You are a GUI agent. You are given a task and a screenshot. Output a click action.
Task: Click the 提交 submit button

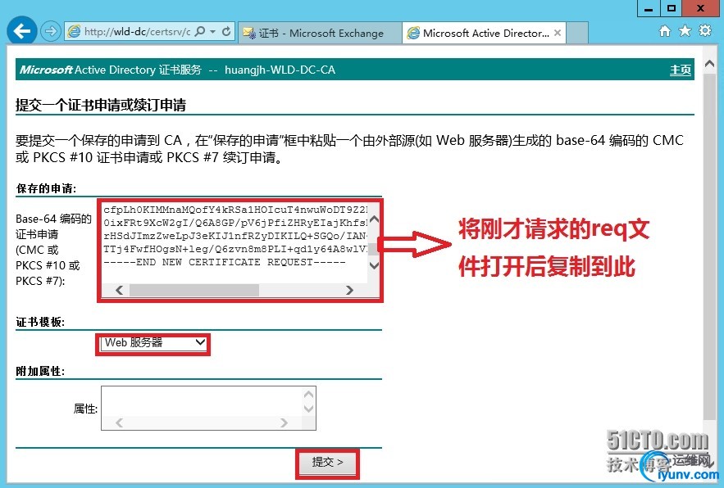click(x=327, y=462)
